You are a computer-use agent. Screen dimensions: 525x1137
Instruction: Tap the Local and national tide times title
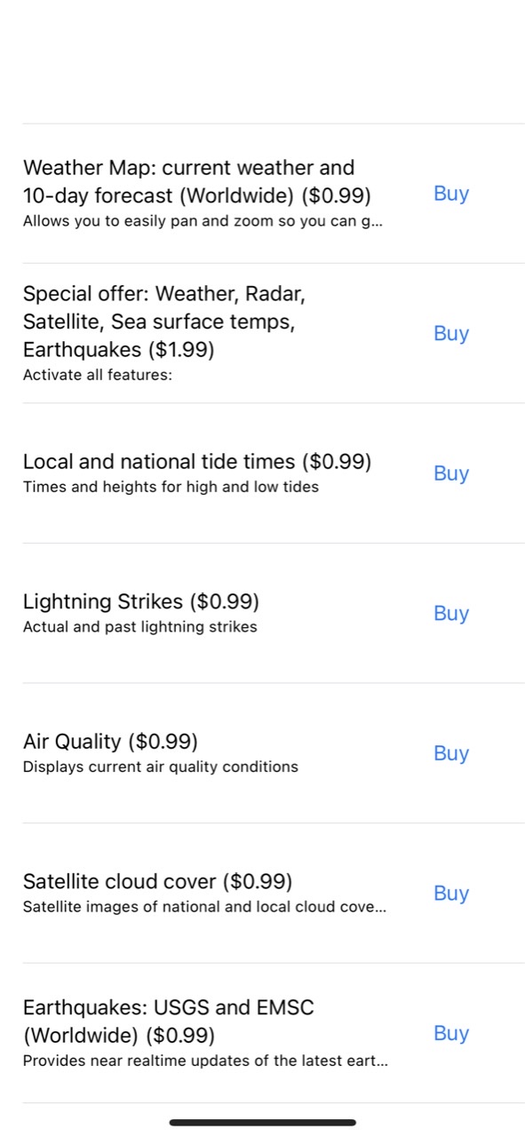click(x=197, y=462)
